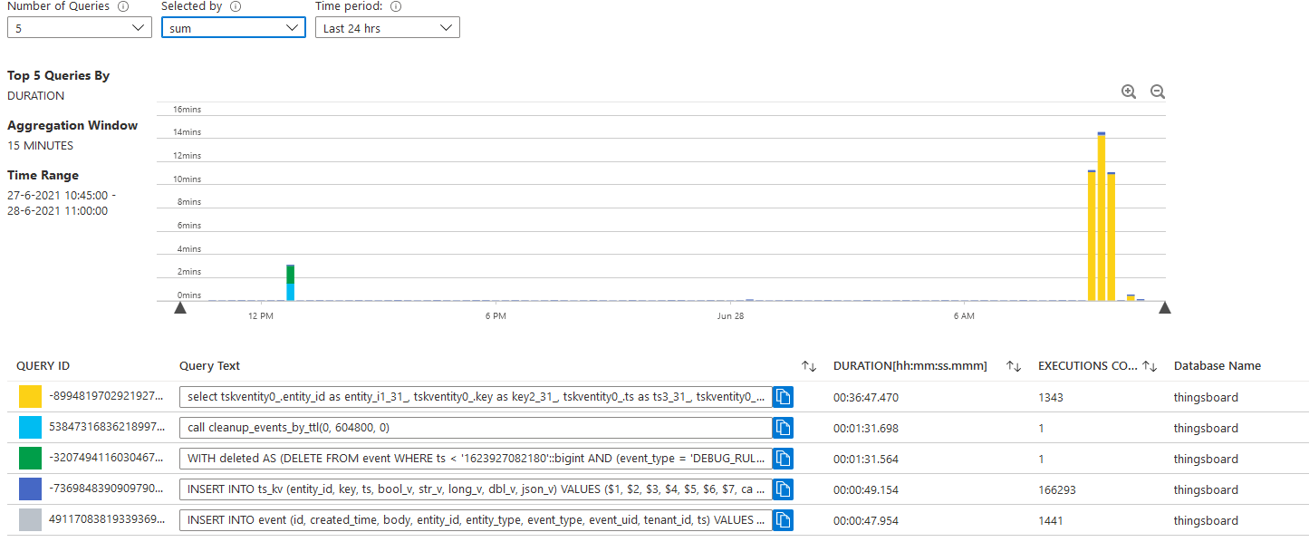Sort table by Query Text column arrows
This screenshot has height=542, width=1309.
pos(809,366)
